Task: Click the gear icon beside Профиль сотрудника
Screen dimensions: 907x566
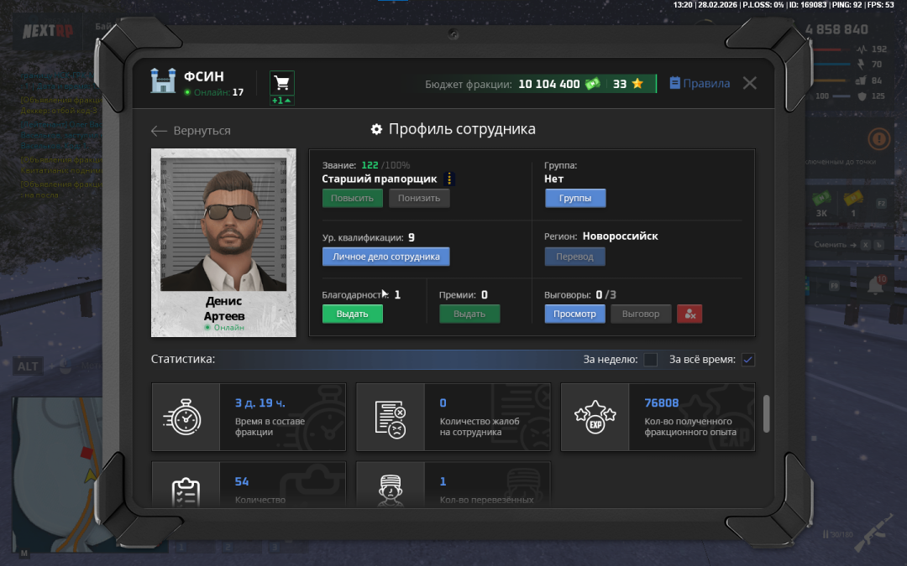Action: [377, 130]
